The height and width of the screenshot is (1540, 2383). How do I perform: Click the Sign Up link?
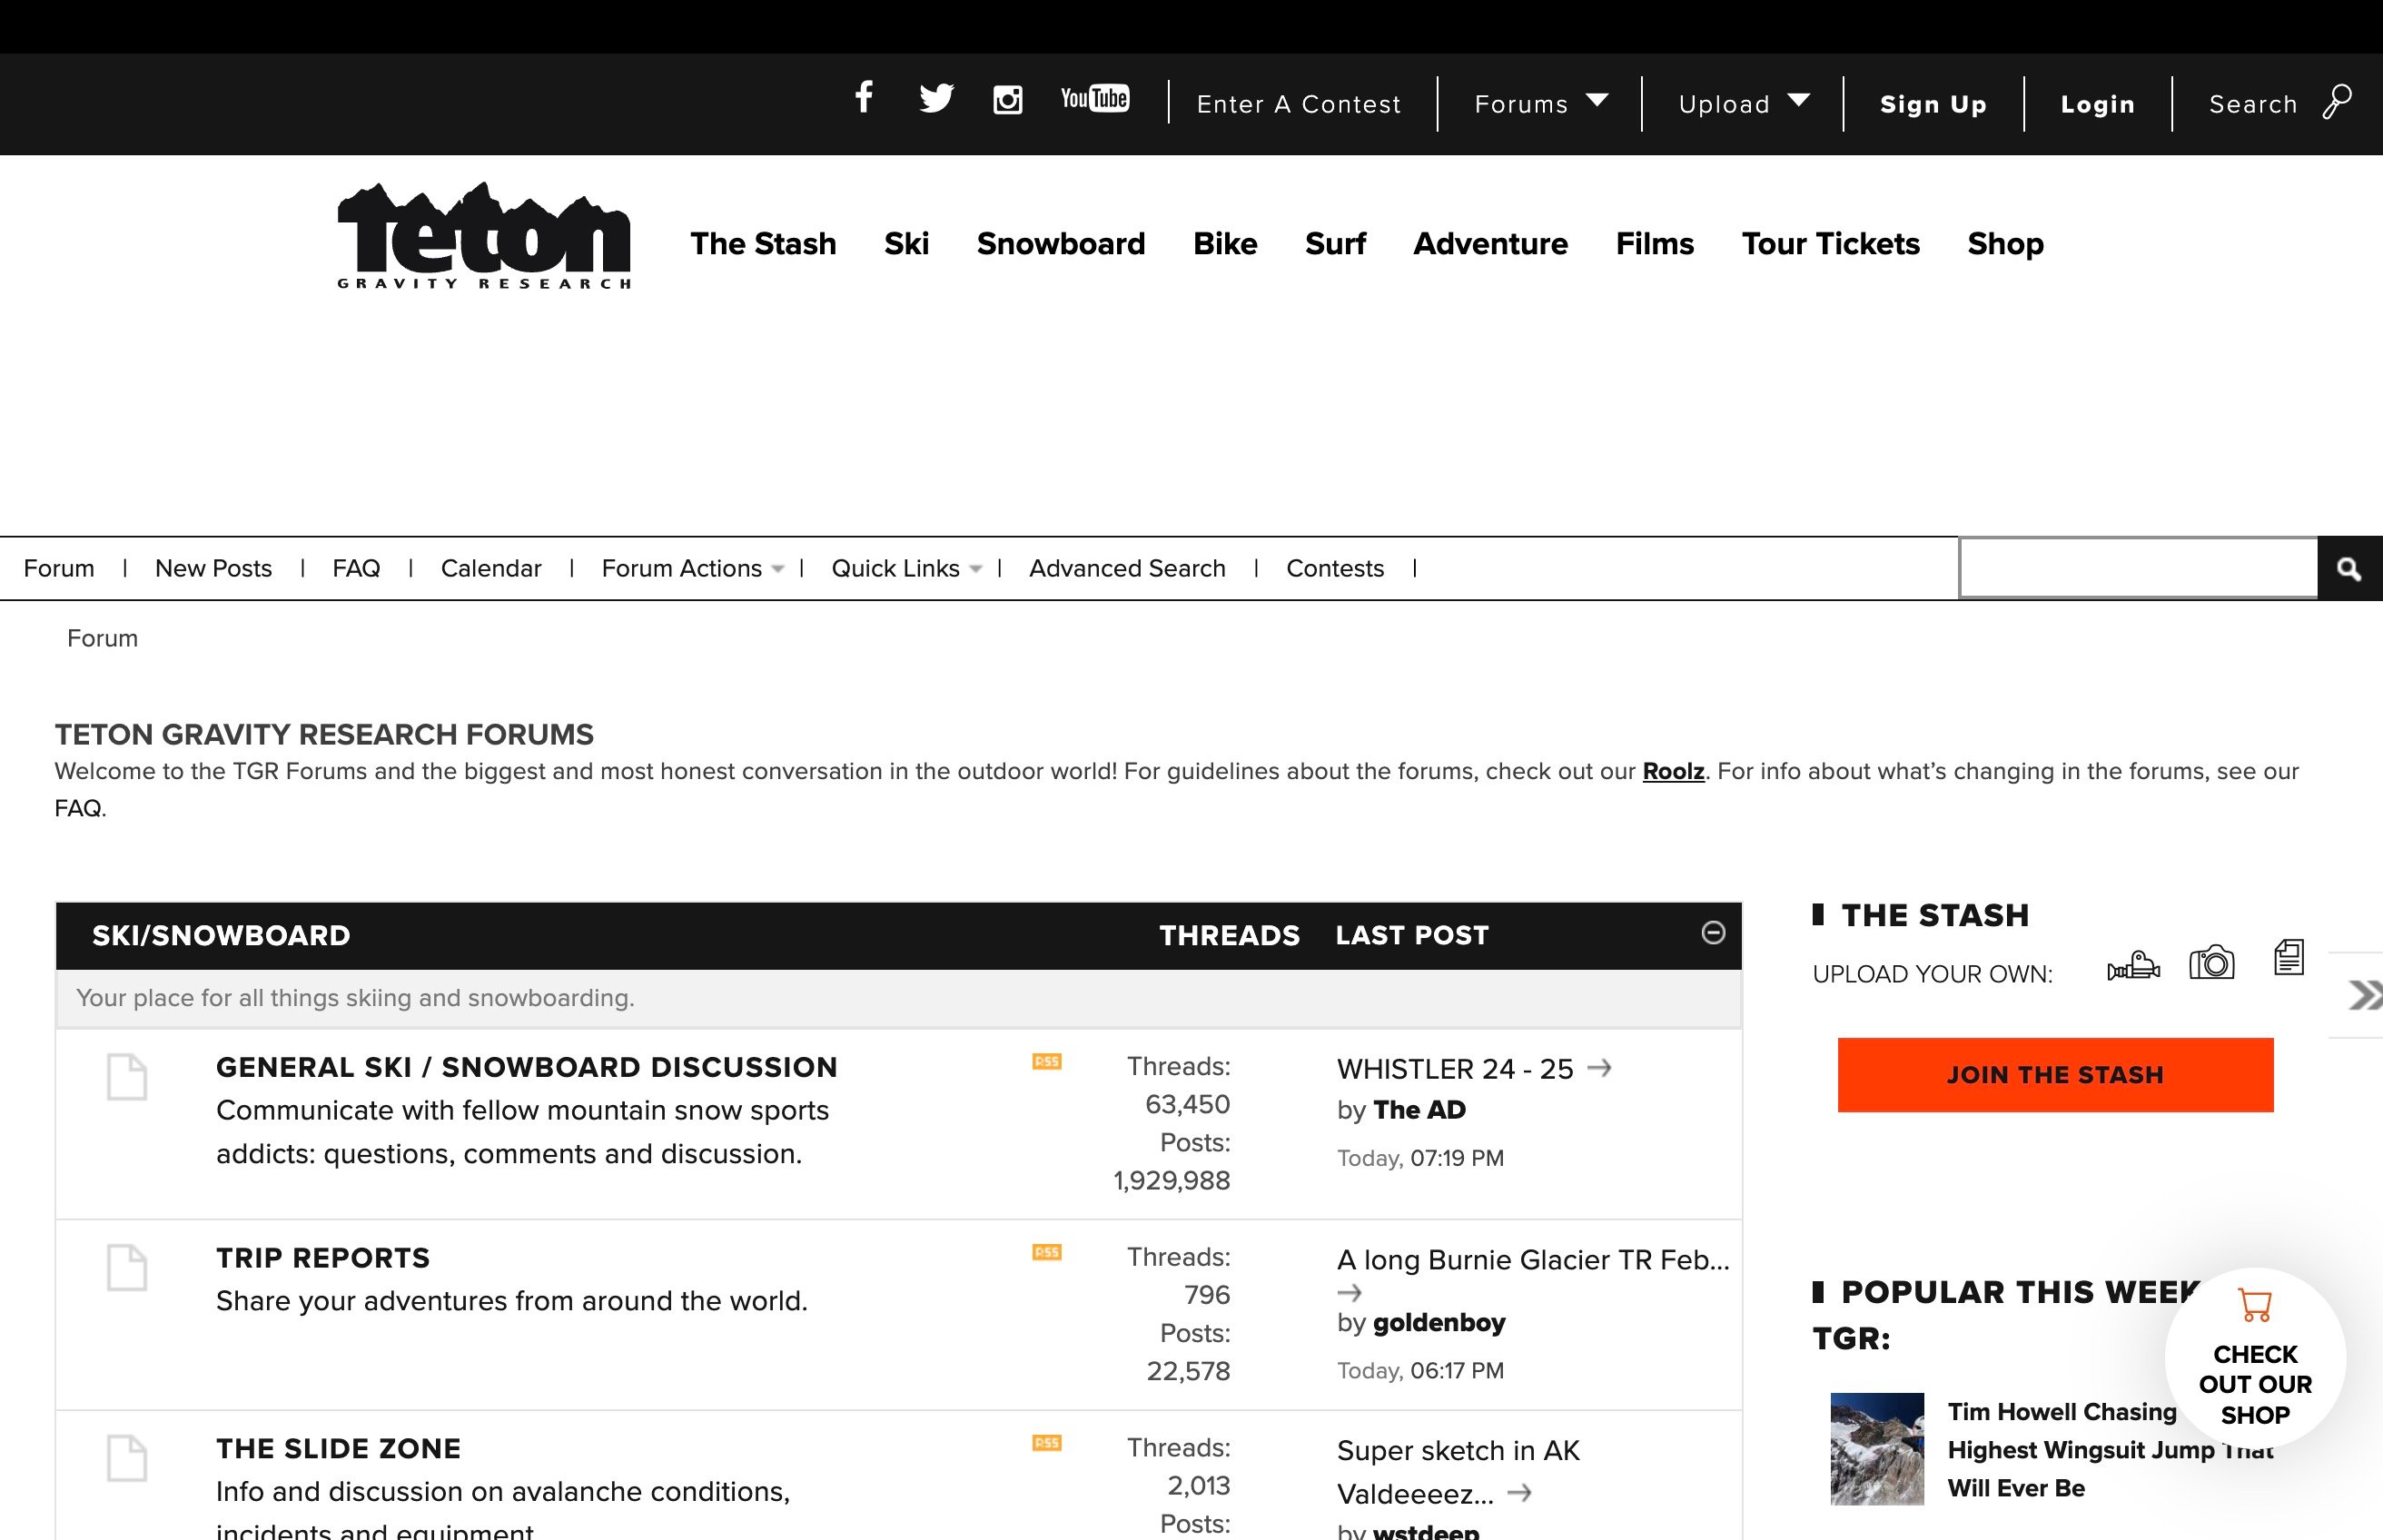[x=1933, y=104]
